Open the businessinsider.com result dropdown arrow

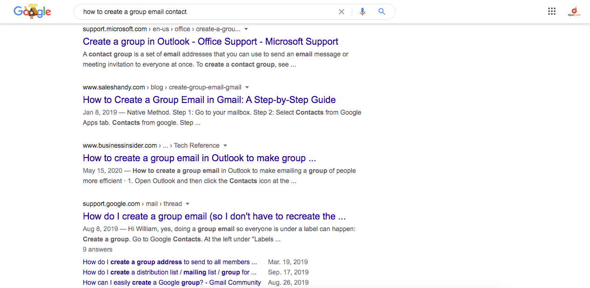[x=225, y=145]
